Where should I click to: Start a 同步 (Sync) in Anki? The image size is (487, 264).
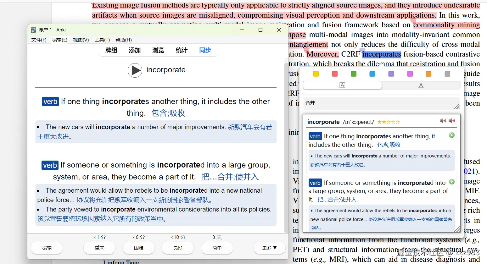point(205,50)
